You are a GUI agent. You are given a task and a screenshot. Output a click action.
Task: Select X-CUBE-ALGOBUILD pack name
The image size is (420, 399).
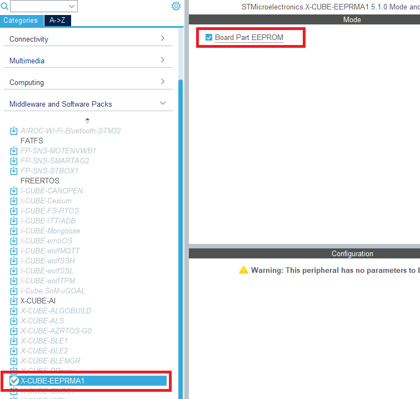(56, 311)
